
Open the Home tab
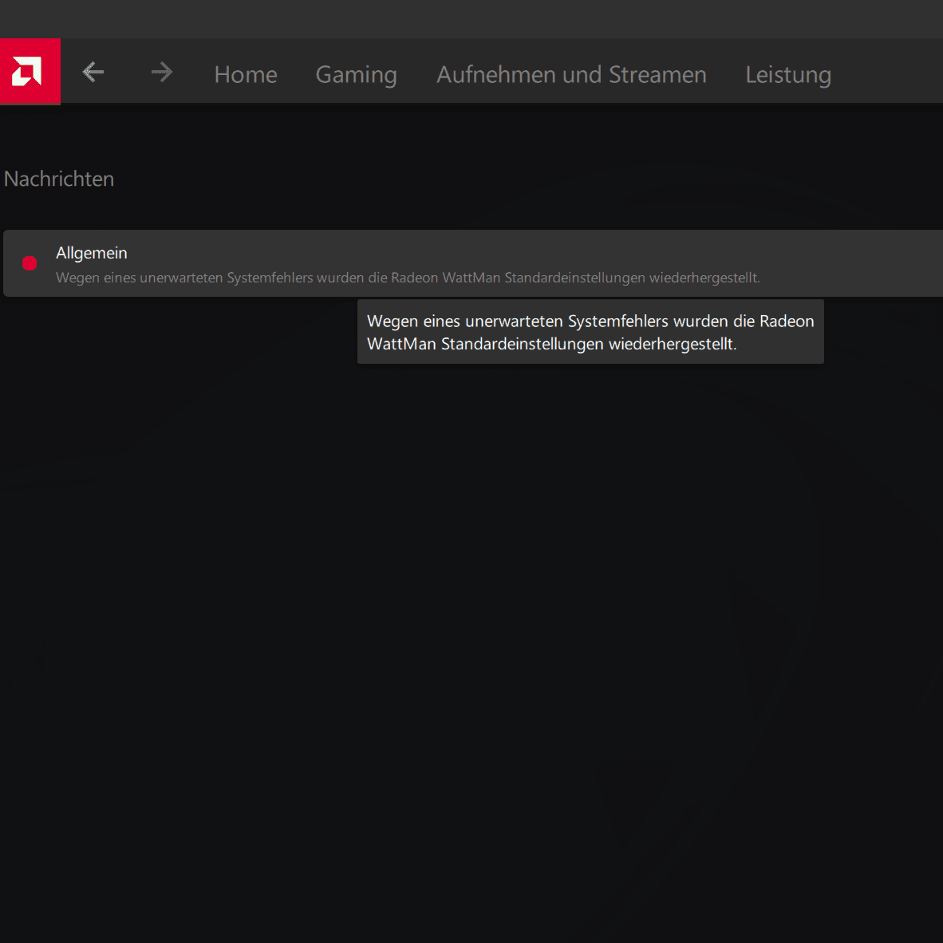coord(246,74)
